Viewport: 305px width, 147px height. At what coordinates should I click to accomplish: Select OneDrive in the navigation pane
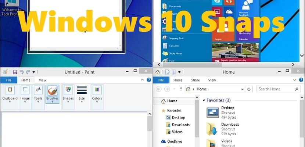172,141
